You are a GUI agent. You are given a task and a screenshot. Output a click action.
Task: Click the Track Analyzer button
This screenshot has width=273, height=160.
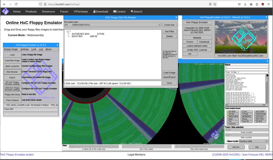[x=12, y=100]
